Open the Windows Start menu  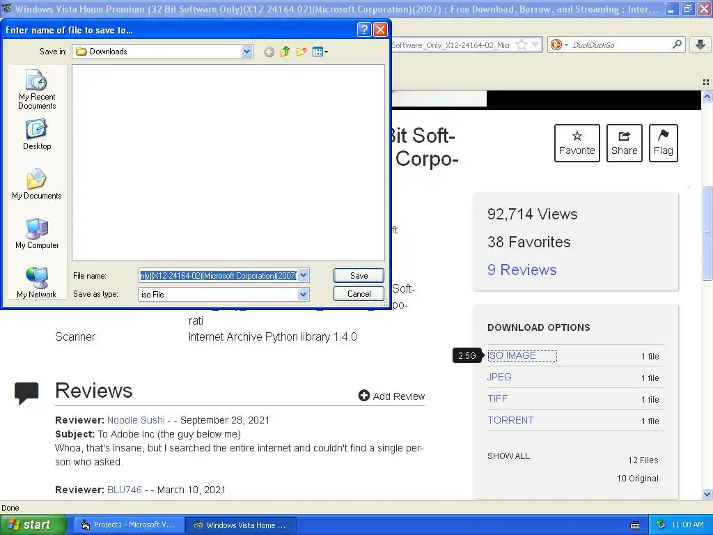pos(32,525)
